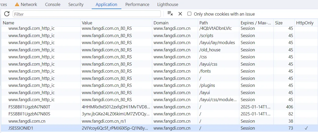The height and width of the screenshot is (133, 318).
Task: Enable Only show cookies with an issue
Action: (189, 14)
